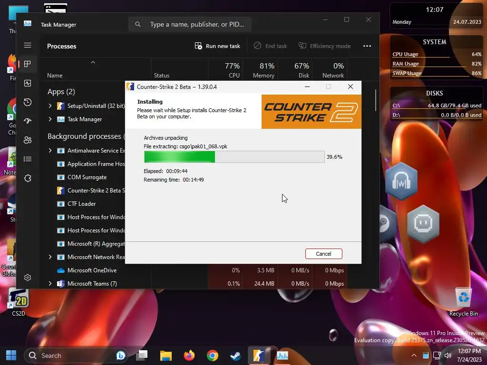Image resolution: width=487 pixels, height=365 pixels.
Task: Open Task Manager hamburger navigation menu
Action: tap(28, 45)
